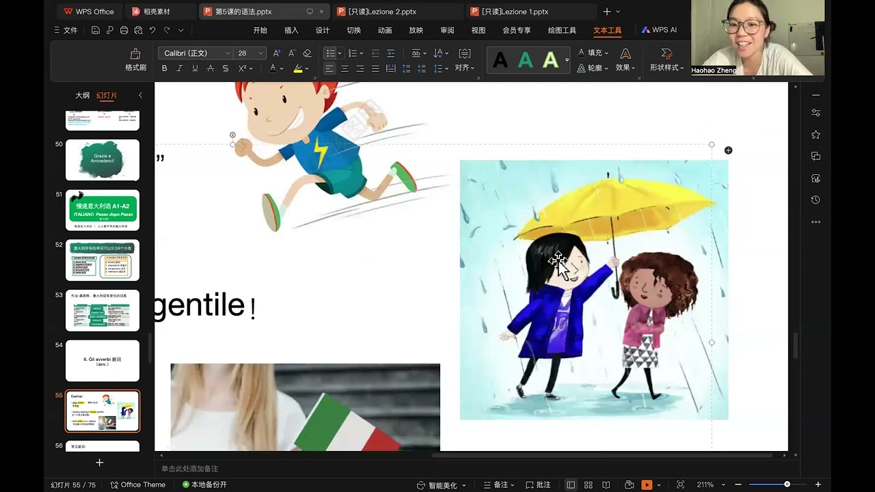Screen dimensions: 875x492
Task: Toggle italic formatting
Action: pos(180,68)
